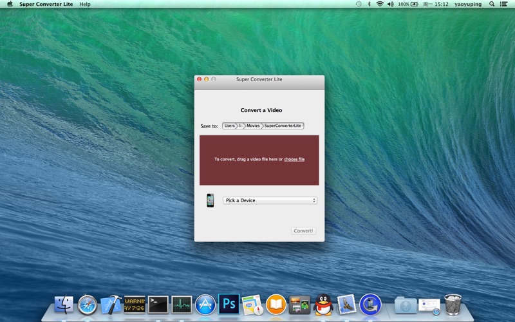Image resolution: width=515 pixels, height=322 pixels.
Task: Open Spotlight search
Action: [x=492, y=4]
